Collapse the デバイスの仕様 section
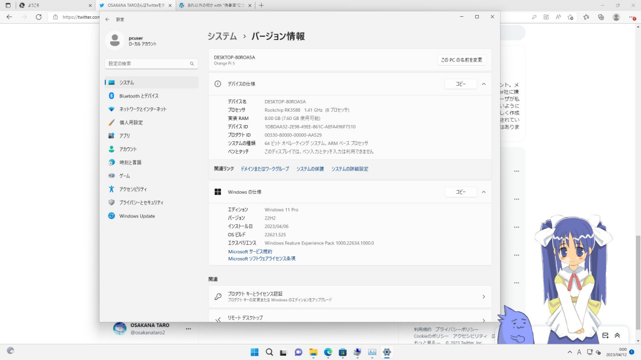This screenshot has height=360, width=641. point(484,84)
